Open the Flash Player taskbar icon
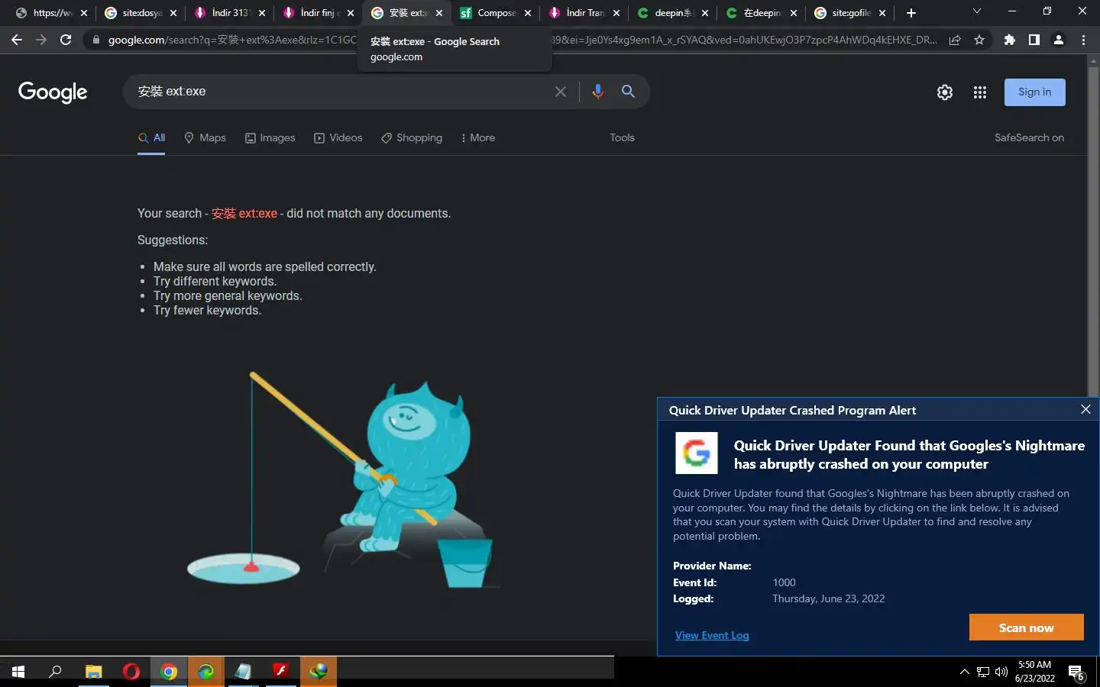This screenshot has width=1100, height=687. tap(281, 672)
